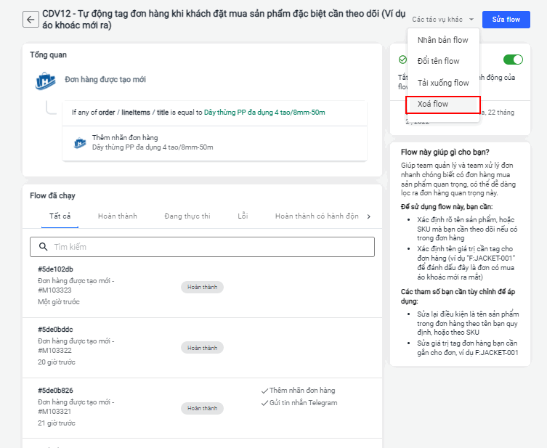The image size is (547, 448).
Task: Select Nhân bản flow from menu
Action: tap(442, 40)
